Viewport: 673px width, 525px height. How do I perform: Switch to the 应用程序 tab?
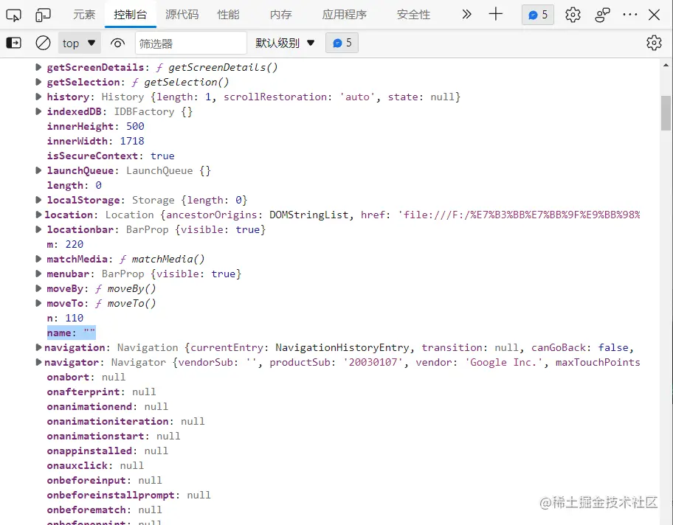pos(344,15)
